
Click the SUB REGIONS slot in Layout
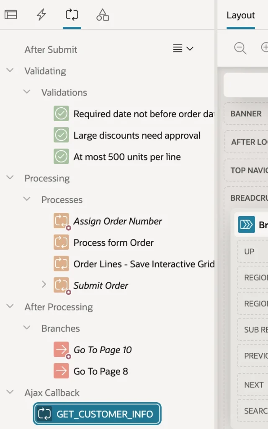click(253, 330)
